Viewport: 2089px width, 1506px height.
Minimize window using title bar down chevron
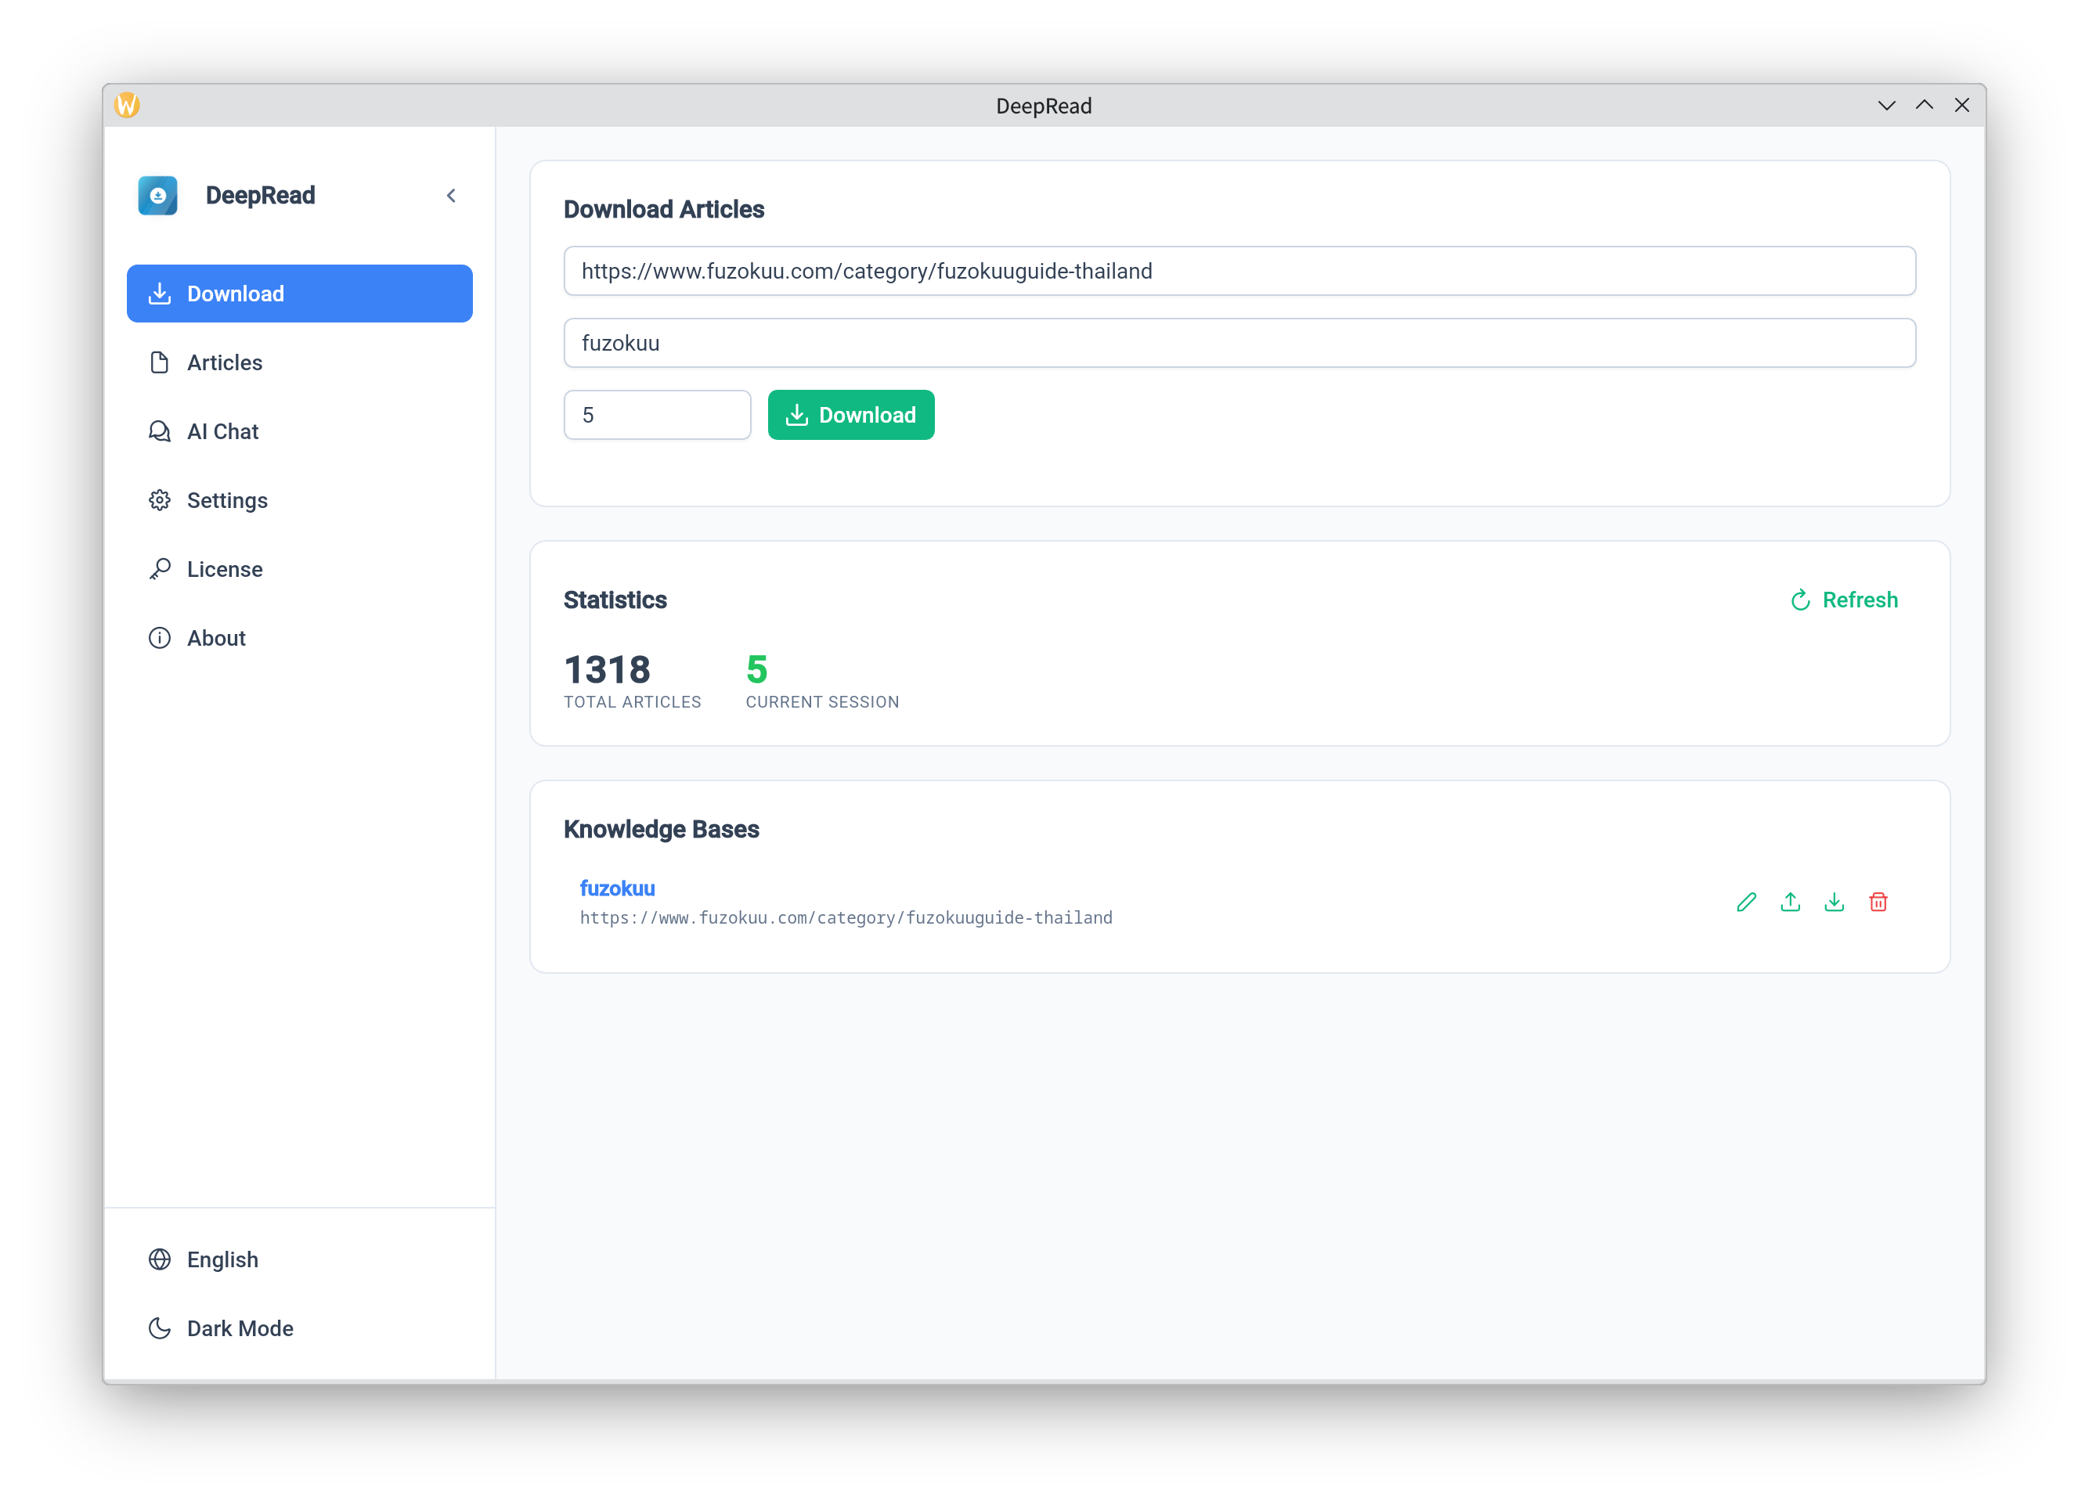coord(1886,105)
